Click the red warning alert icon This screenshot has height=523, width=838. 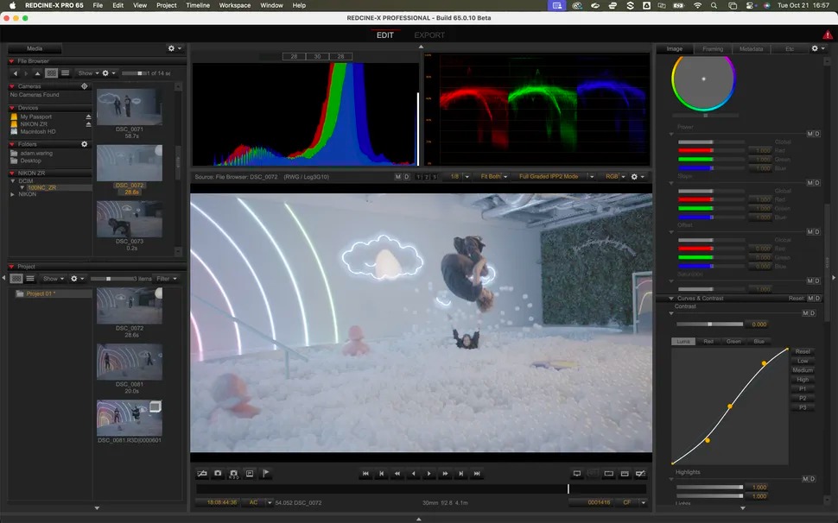click(x=828, y=35)
